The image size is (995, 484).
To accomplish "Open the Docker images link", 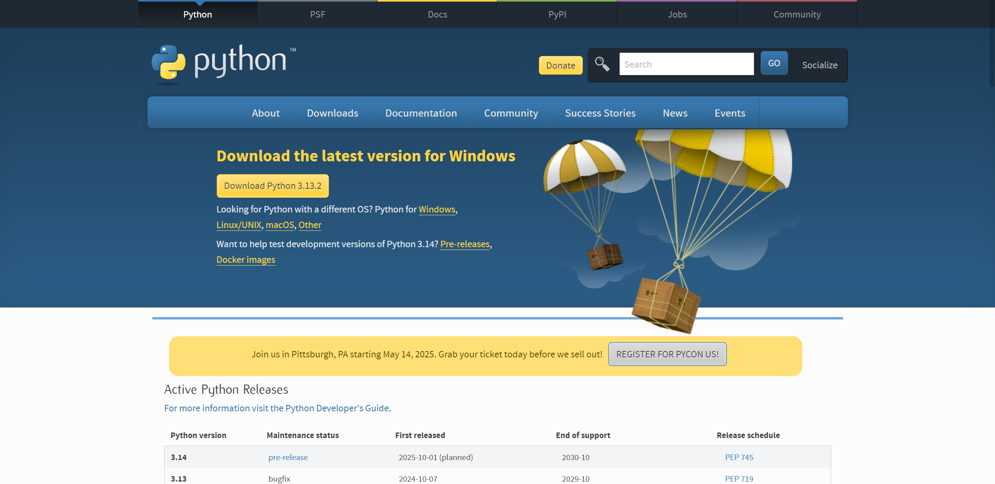I will (x=245, y=260).
